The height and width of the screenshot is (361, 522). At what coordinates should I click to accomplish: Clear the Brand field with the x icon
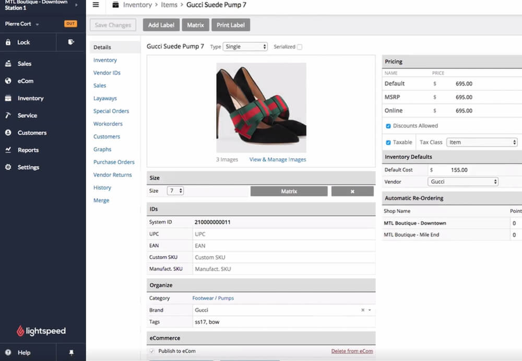click(363, 310)
